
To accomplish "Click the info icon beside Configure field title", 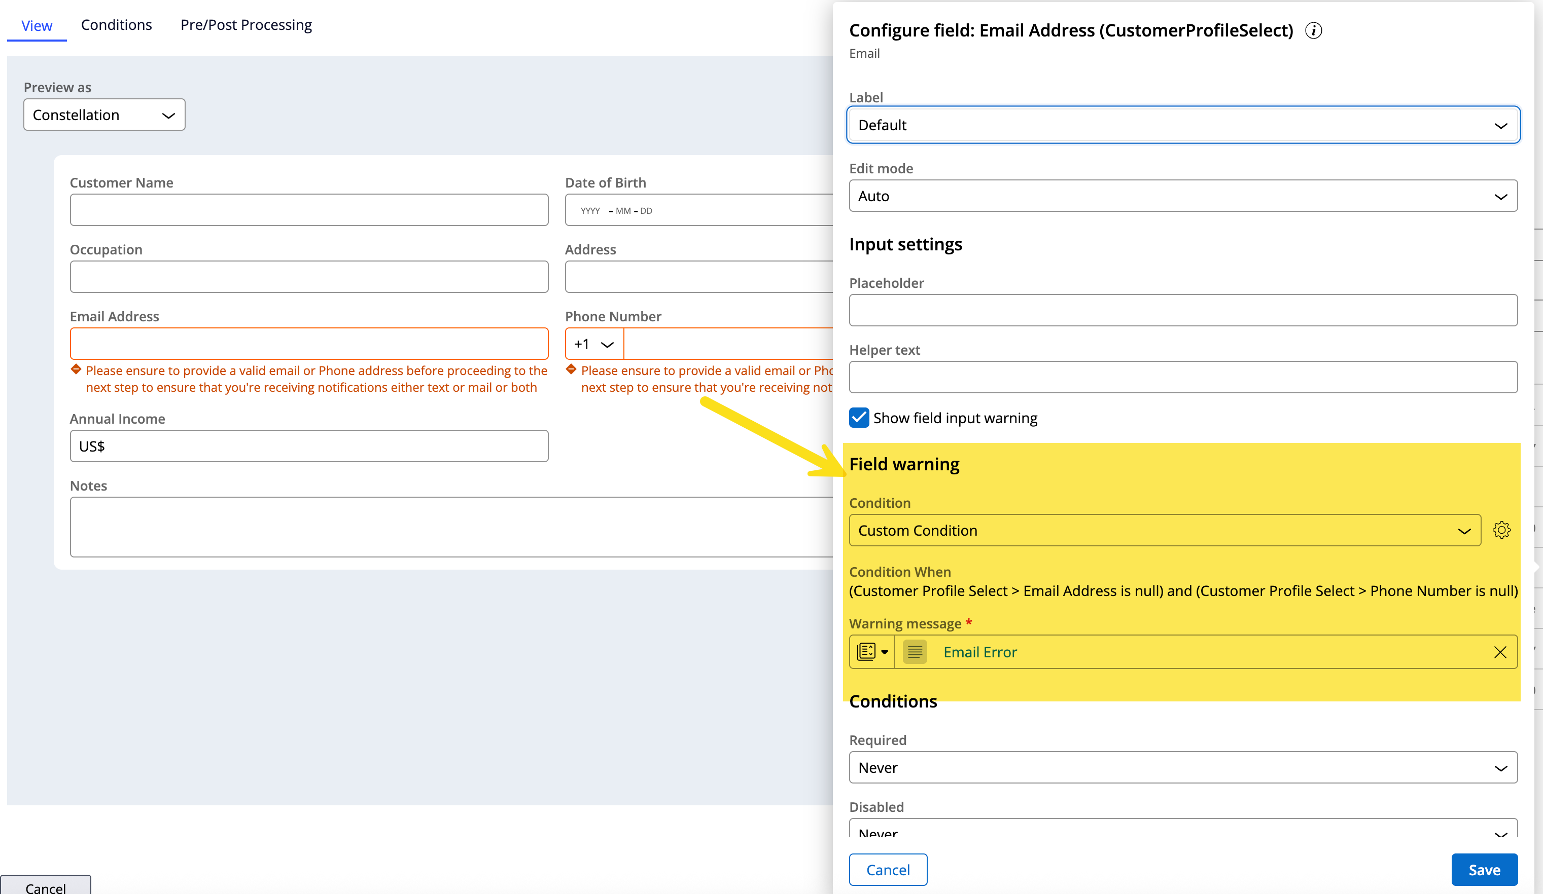I will 1313,30.
